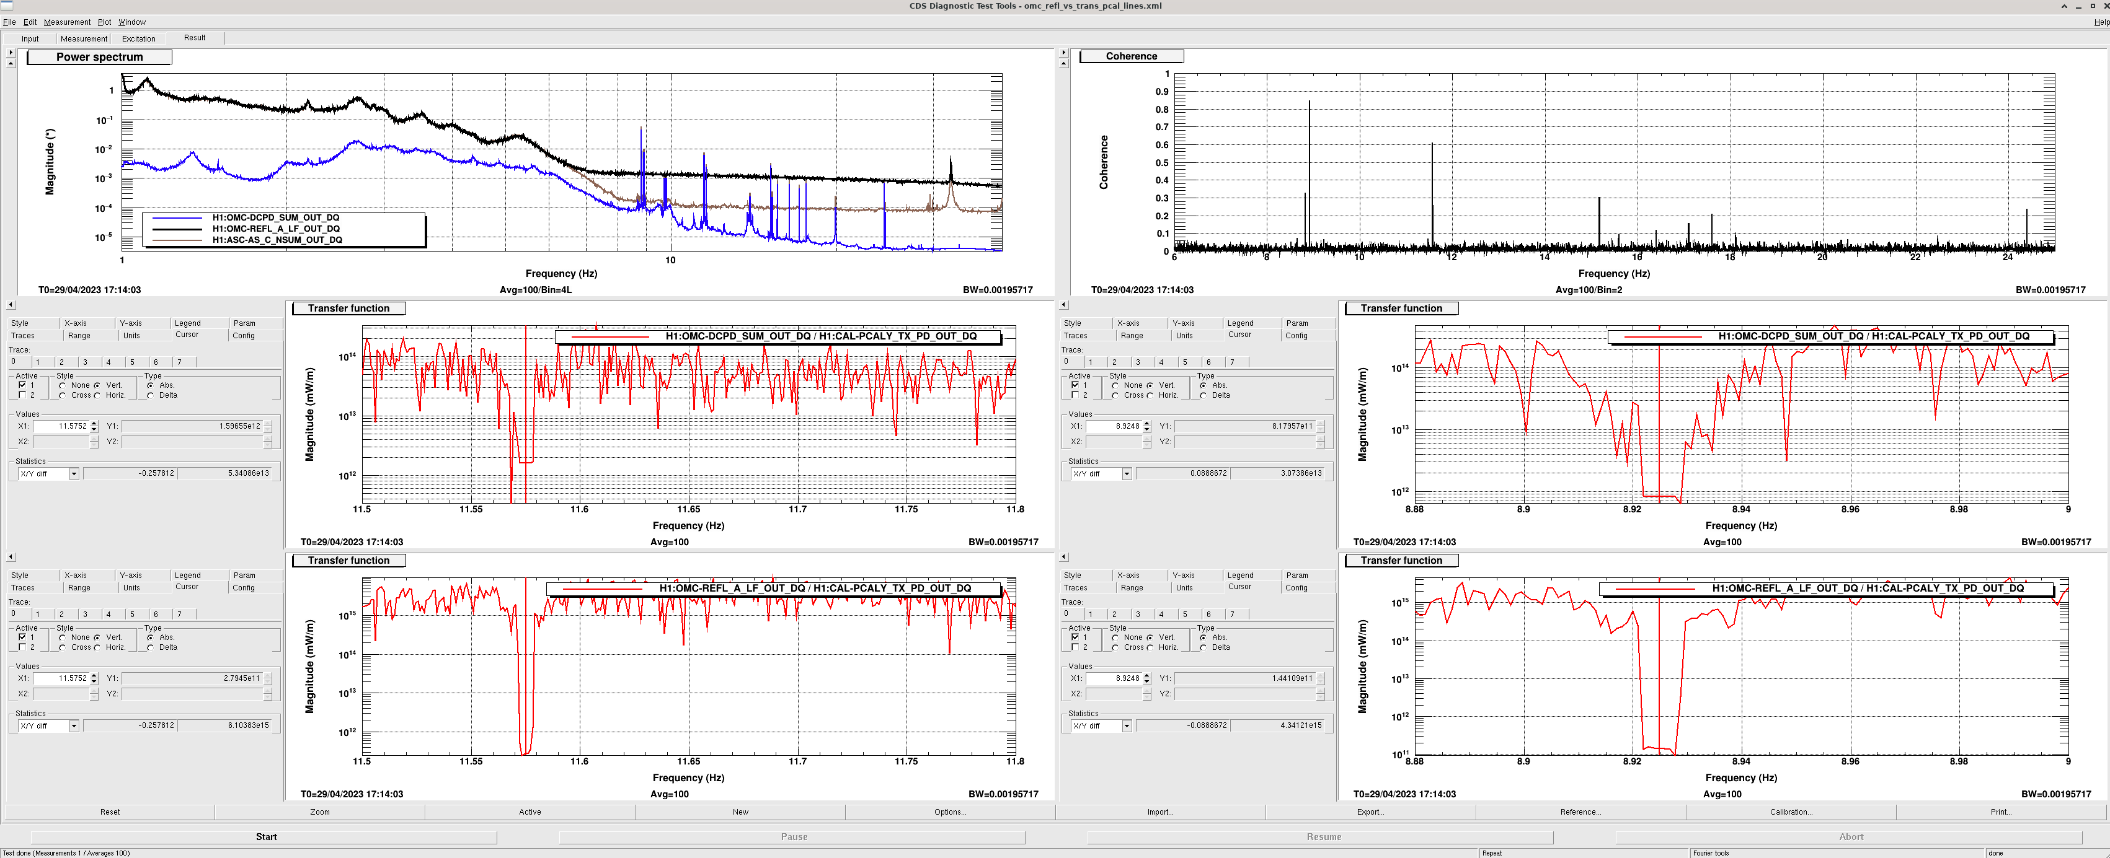The image size is (2110, 858).
Task: Switch to the Excitation tab
Action: point(138,38)
